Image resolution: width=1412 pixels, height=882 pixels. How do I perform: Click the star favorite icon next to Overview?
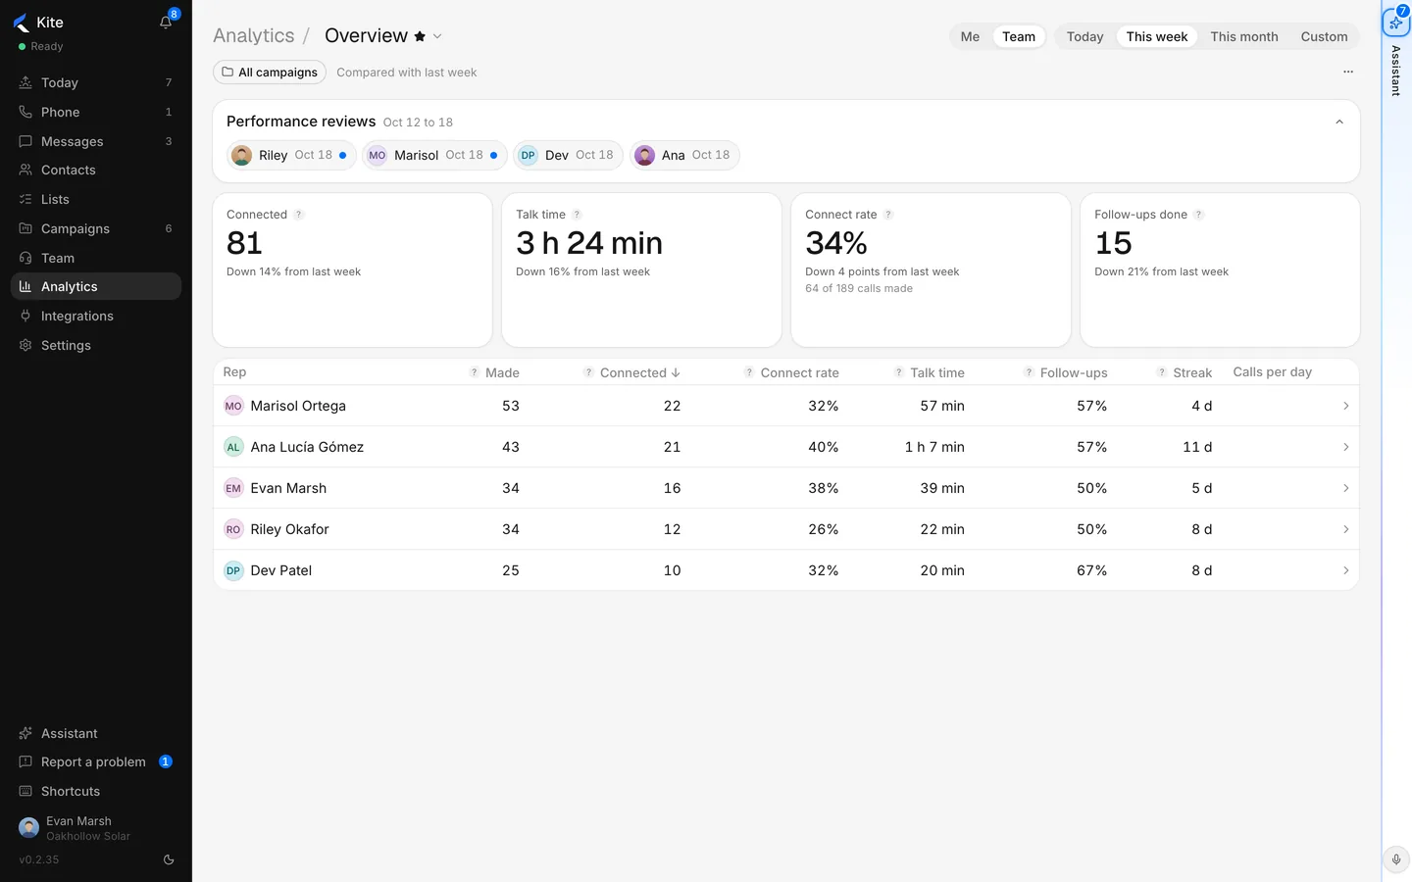pyautogui.click(x=420, y=36)
